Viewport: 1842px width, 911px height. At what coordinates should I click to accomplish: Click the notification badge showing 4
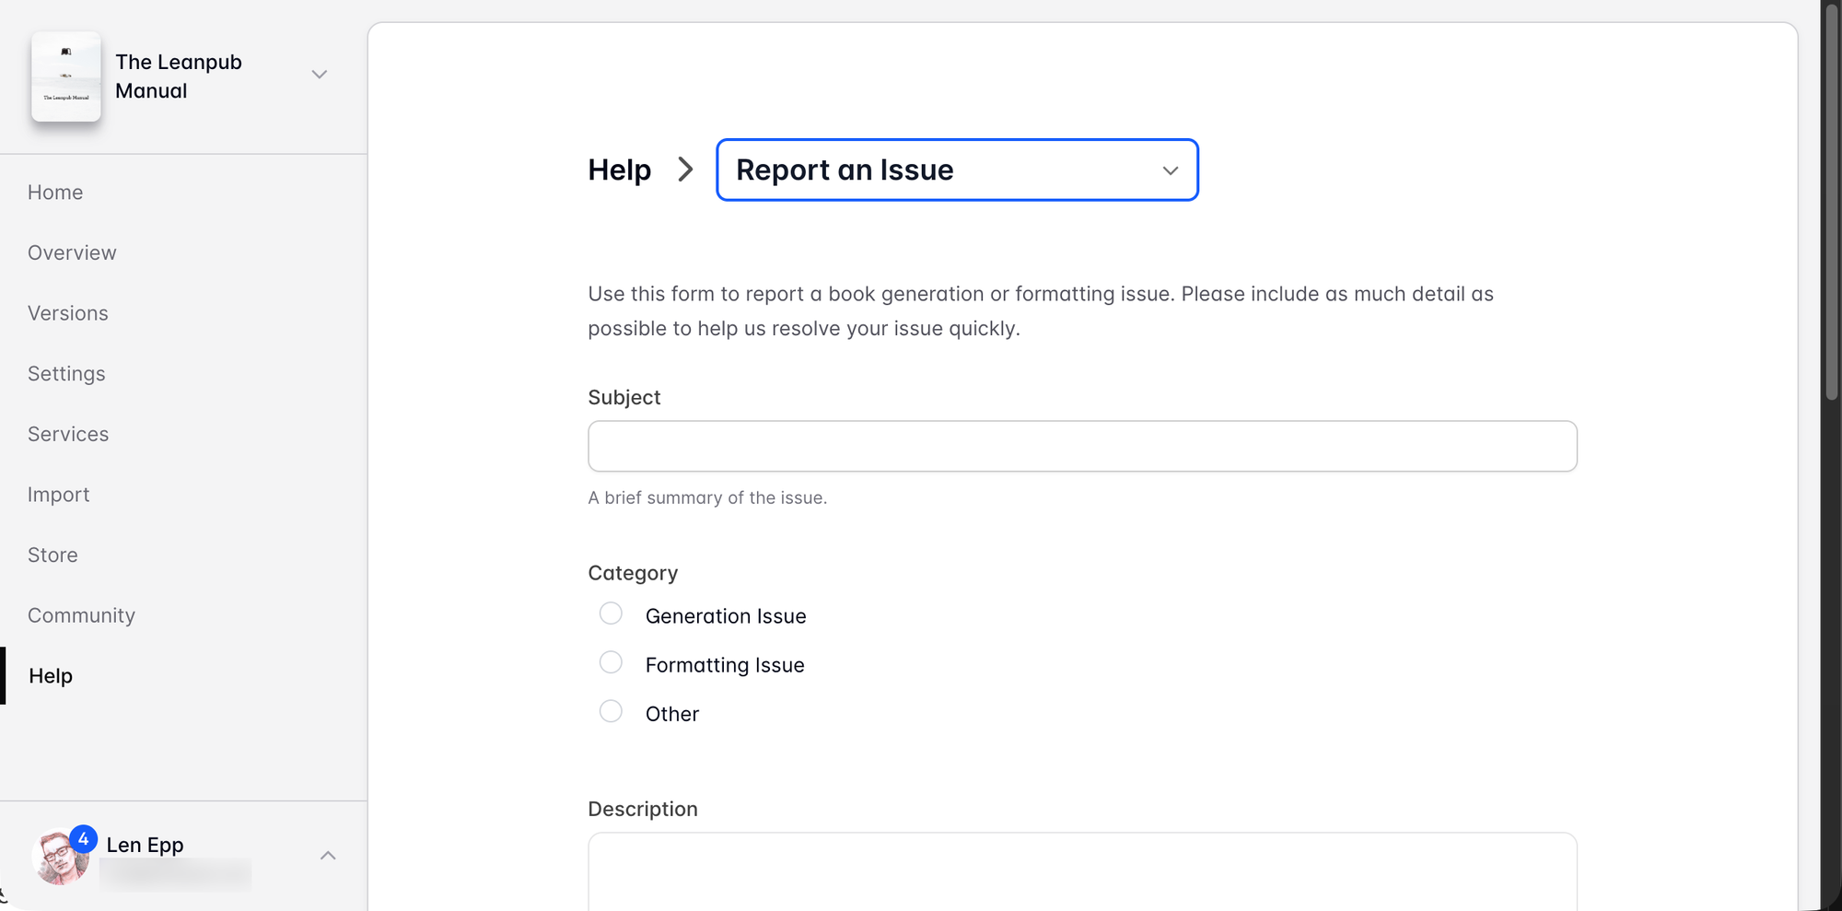[x=84, y=839]
